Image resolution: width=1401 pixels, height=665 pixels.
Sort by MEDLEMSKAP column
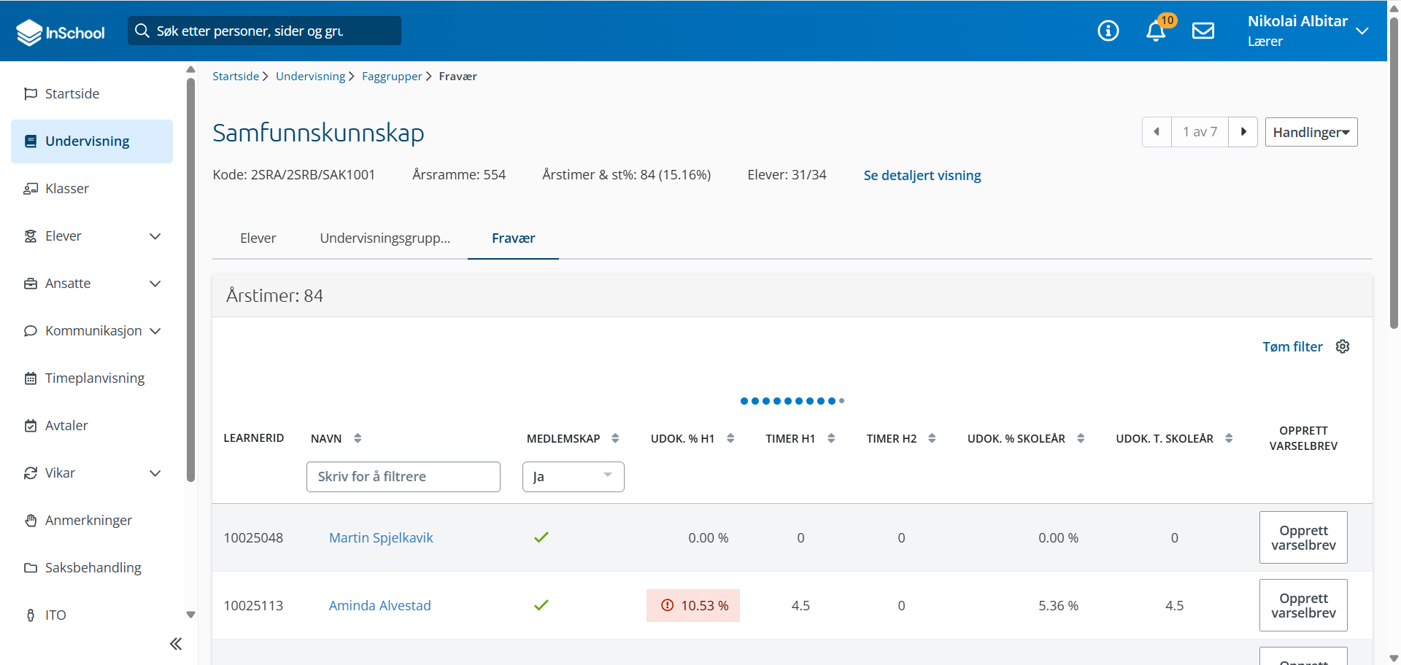coord(615,438)
